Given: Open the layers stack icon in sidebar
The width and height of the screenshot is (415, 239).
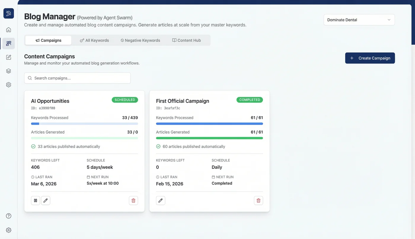Looking at the screenshot, I should pyautogui.click(x=8, y=70).
